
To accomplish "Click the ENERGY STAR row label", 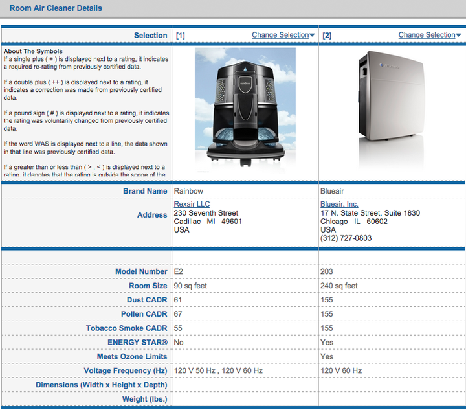I will pyautogui.click(x=137, y=343).
